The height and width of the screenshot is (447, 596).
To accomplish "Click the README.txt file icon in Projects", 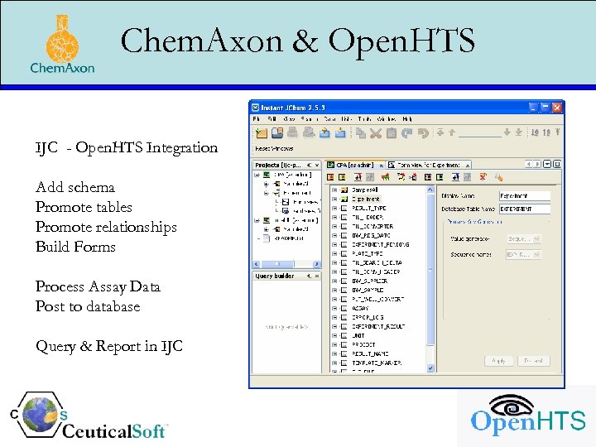I will click(267, 238).
